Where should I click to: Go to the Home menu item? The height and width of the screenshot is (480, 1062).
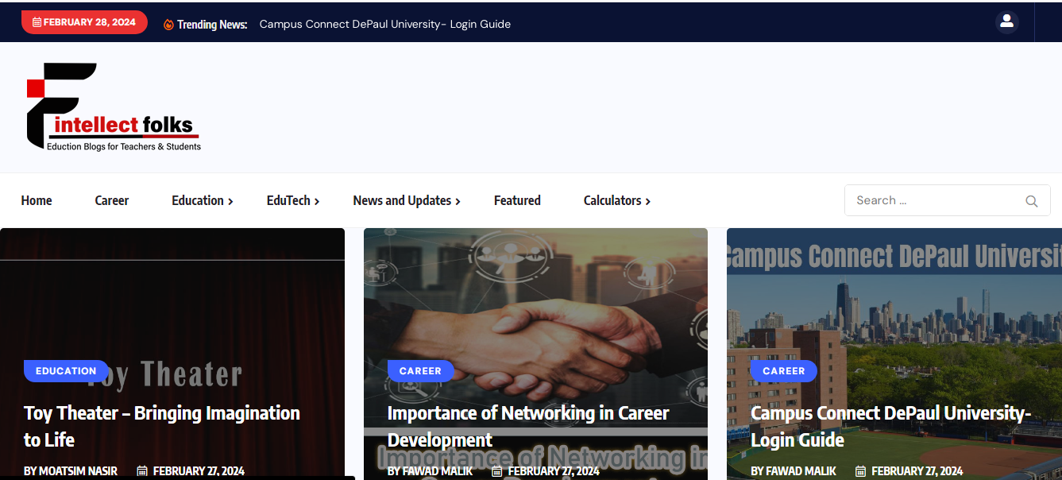(x=37, y=200)
